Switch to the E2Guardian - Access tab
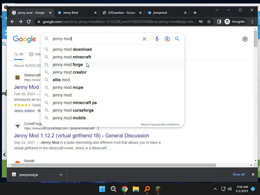Viewport: 260px width, 195px height. click(x=122, y=13)
